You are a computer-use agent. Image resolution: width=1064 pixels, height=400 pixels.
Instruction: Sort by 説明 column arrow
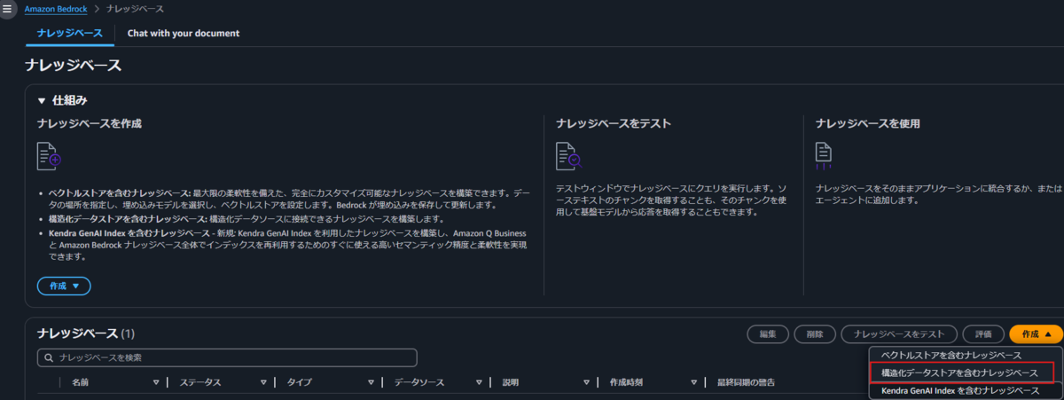pyautogui.click(x=586, y=382)
